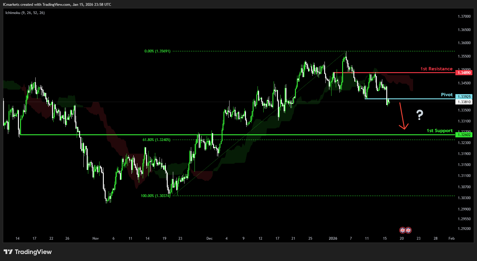This screenshot has width=477, height=261.
Task: Select the 1st Support text label
Action: click(x=439, y=131)
